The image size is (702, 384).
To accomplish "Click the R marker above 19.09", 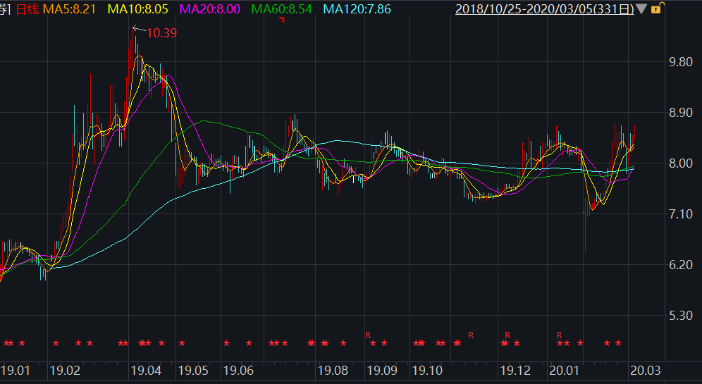I will [368, 334].
